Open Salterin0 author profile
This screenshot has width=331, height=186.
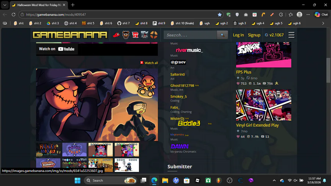[178, 75]
